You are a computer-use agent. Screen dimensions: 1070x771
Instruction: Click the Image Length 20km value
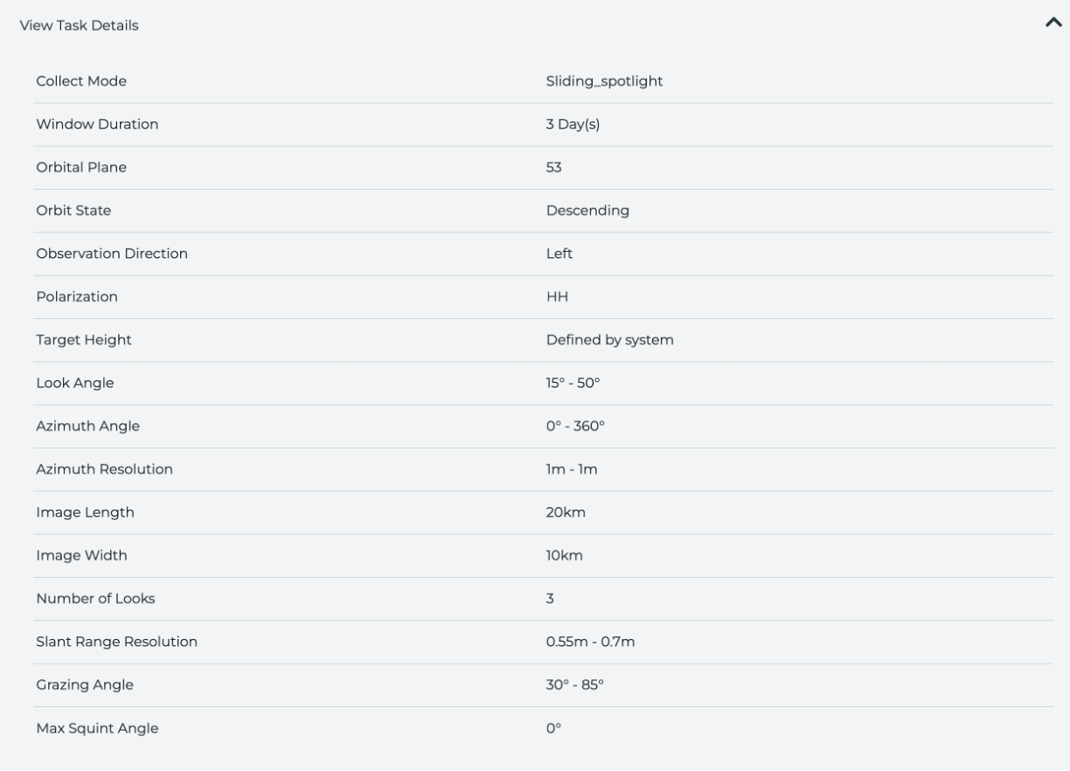(x=566, y=512)
